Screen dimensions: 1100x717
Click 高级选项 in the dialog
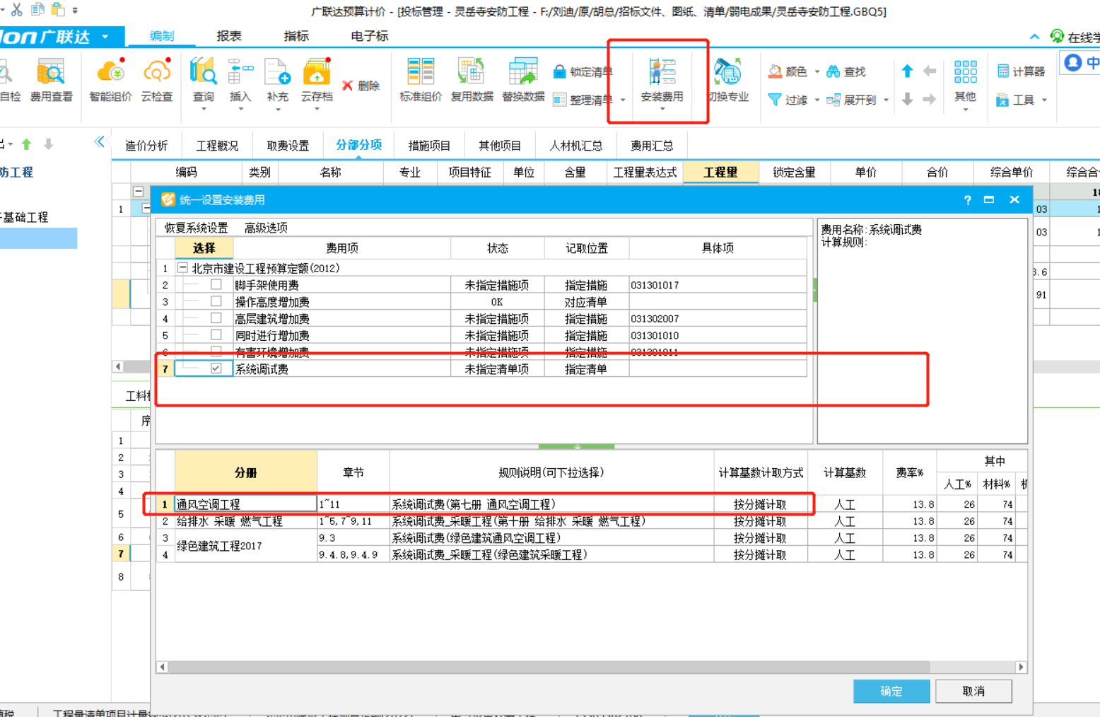[266, 228]
